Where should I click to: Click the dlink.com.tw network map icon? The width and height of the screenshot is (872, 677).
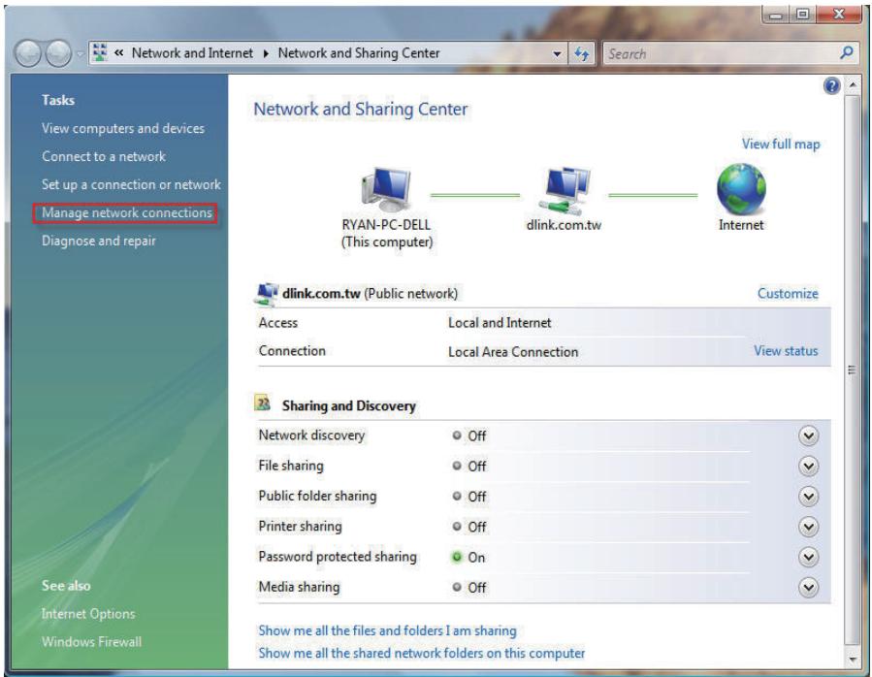(565, 191)
